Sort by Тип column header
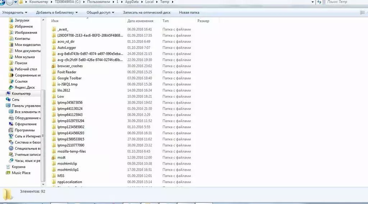 click(165, 21)
